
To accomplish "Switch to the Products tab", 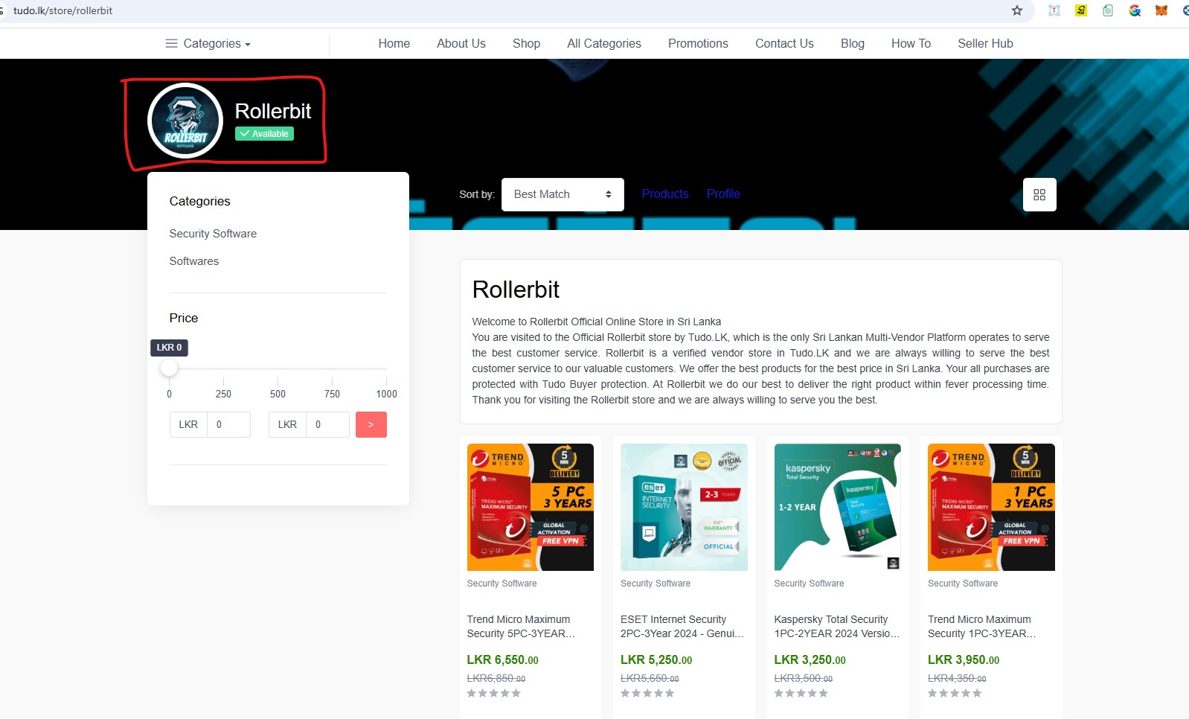I will [x=665, y=194].
